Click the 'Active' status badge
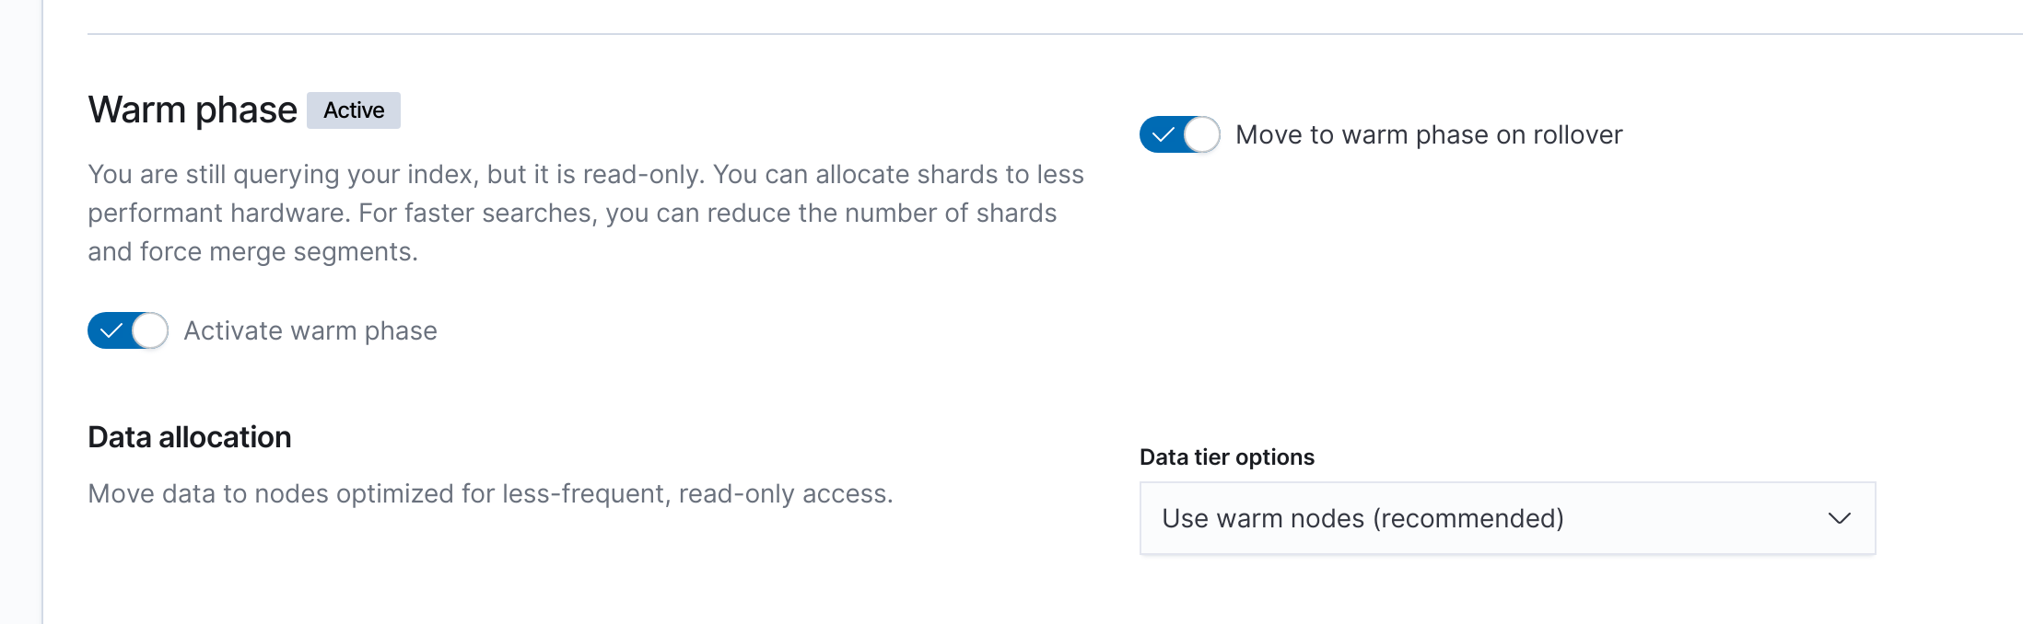This screenshot has height=624, width=2023. click(x=354, y=110)
